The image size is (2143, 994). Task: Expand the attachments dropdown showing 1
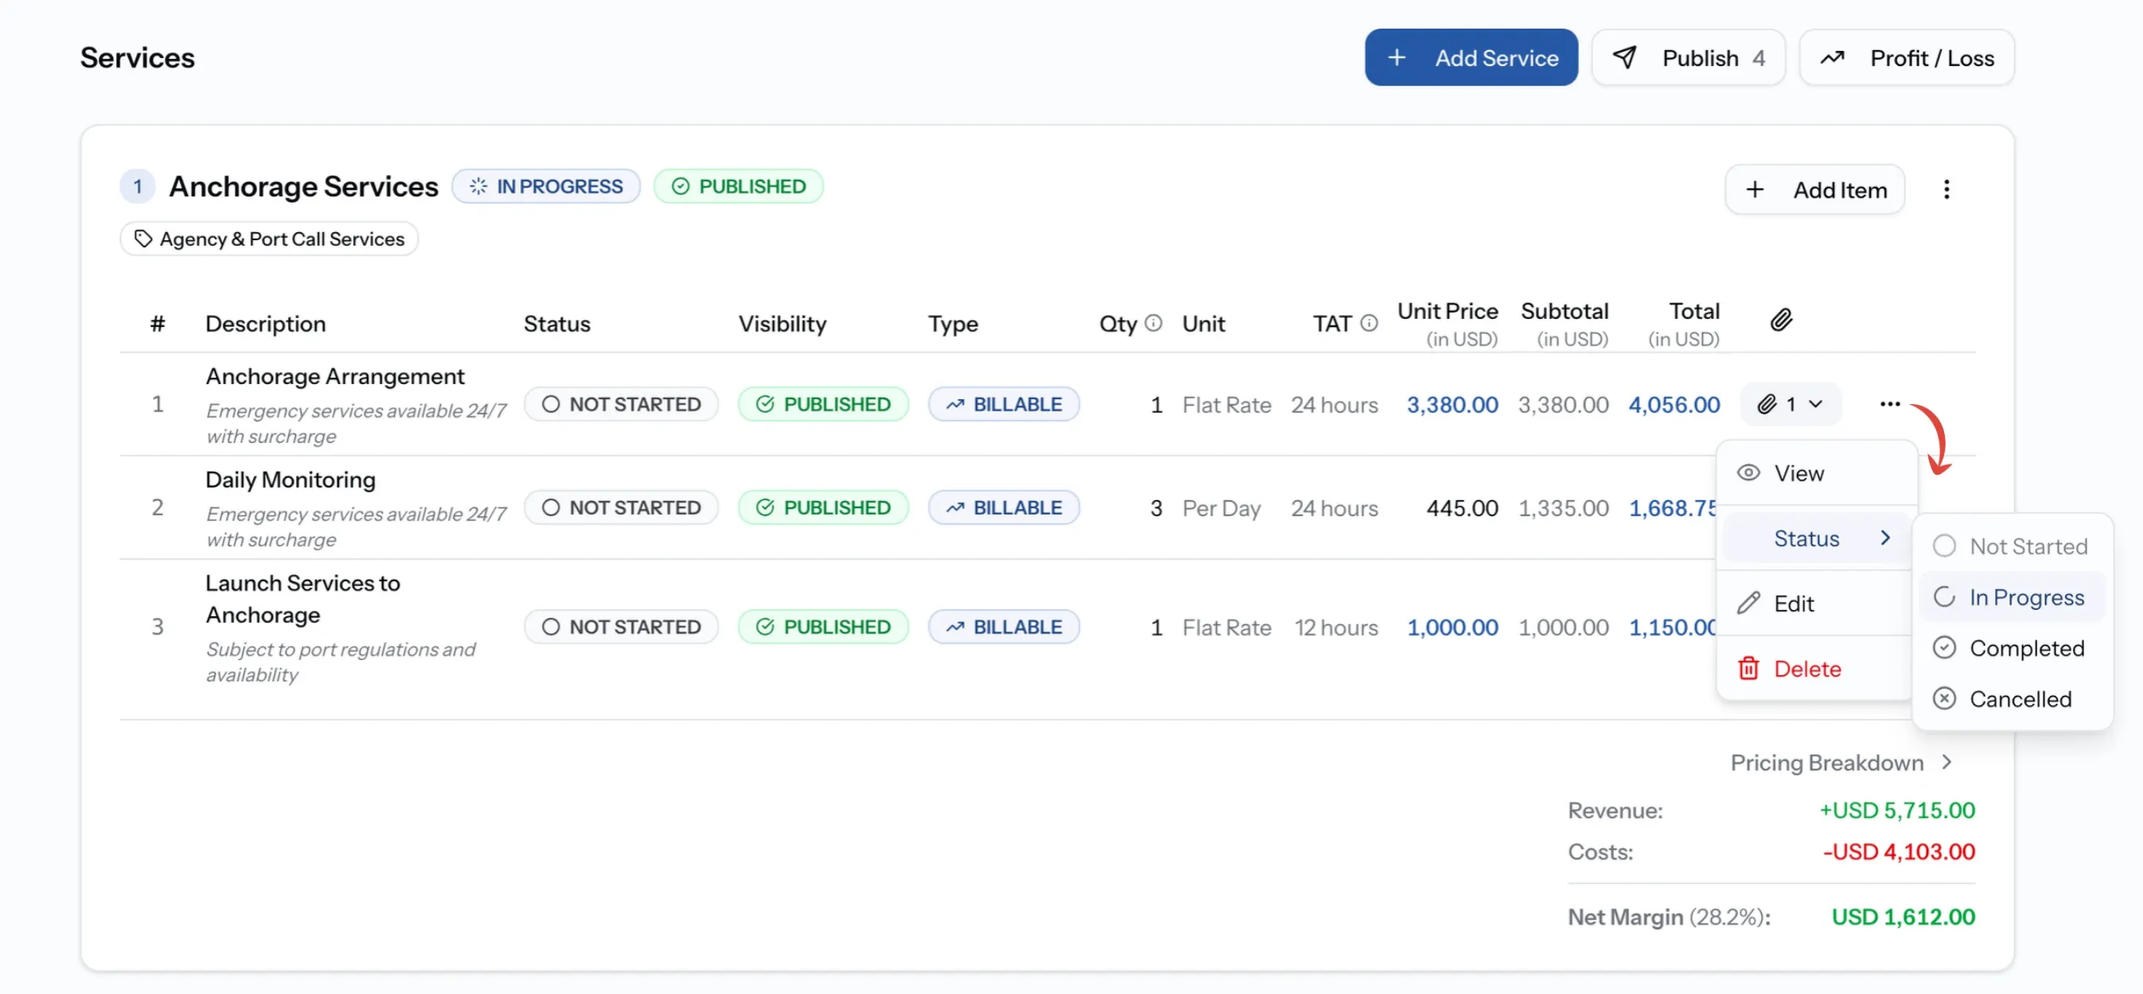[1791, 404]
